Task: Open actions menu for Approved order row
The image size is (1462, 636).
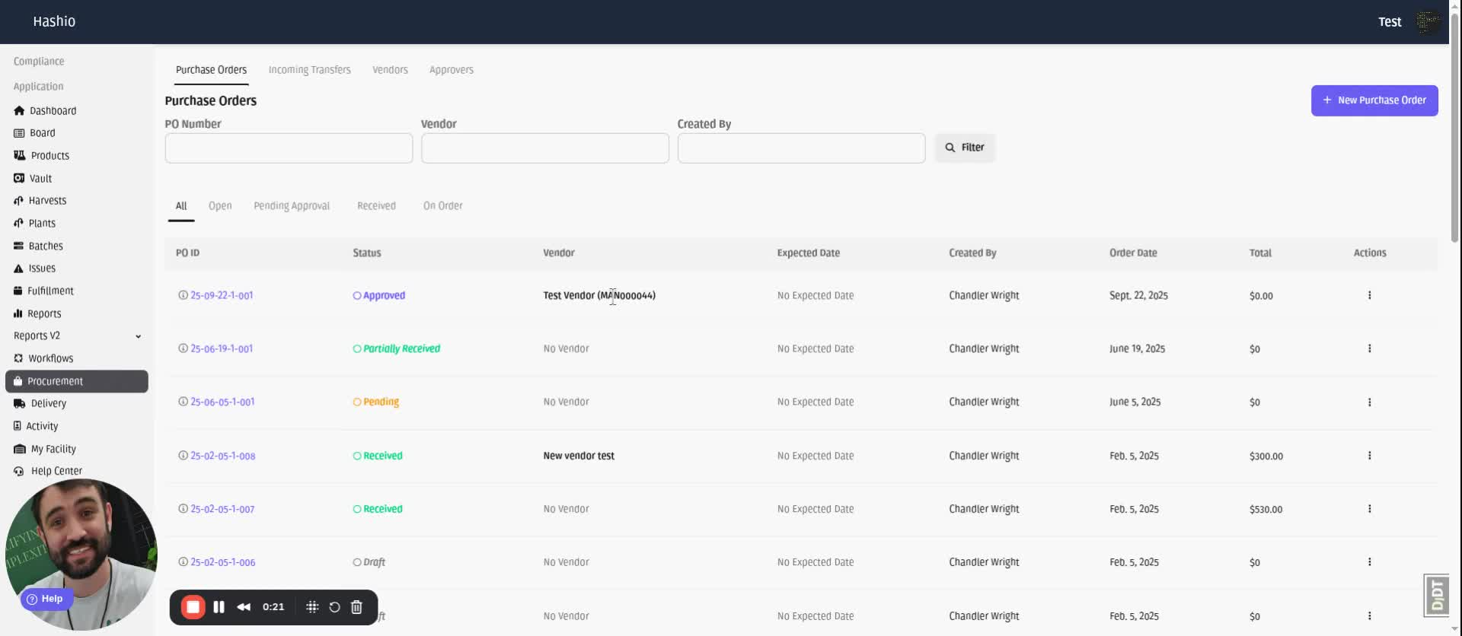Action: click(x=1369, y=295)
